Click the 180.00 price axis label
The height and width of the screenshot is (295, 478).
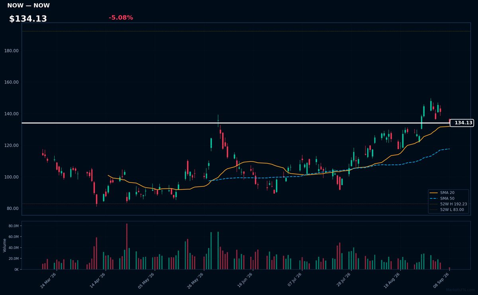12,51
